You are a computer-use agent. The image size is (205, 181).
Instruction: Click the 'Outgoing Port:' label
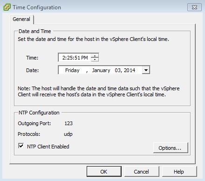(x=34, y=123)
